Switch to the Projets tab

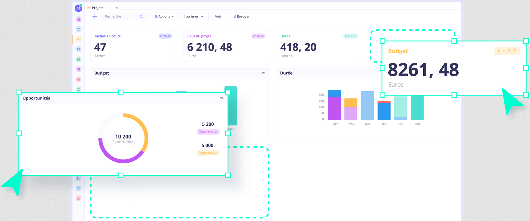[x=98, y=8]
